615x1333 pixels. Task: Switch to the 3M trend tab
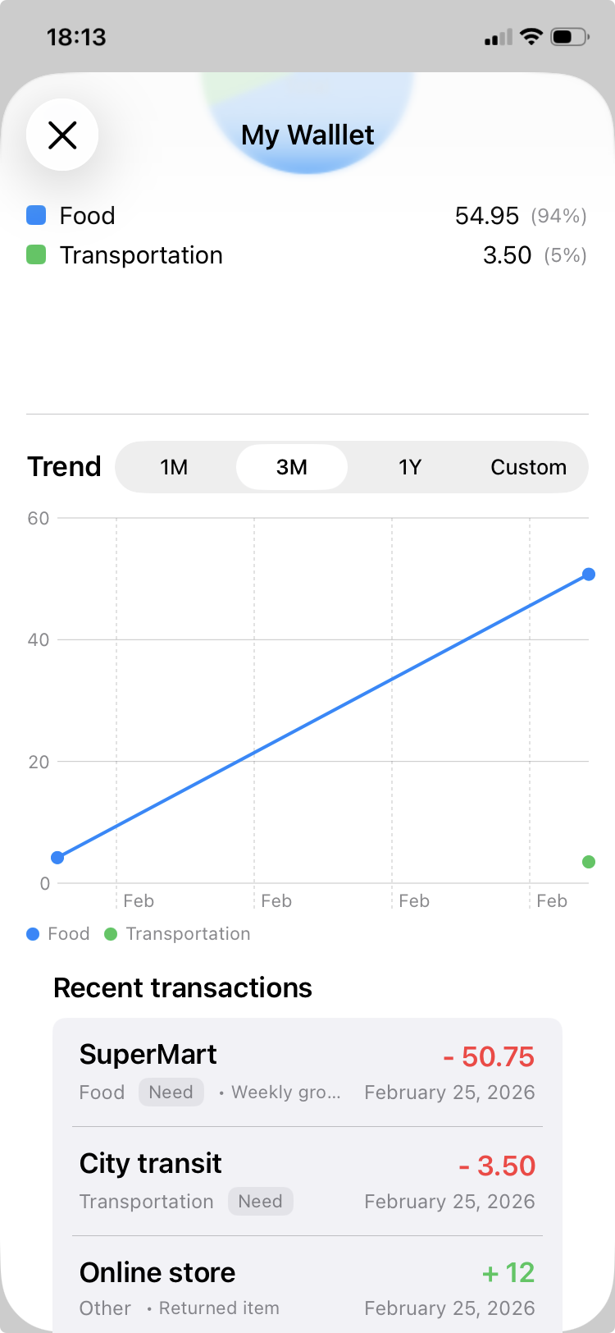293,467
